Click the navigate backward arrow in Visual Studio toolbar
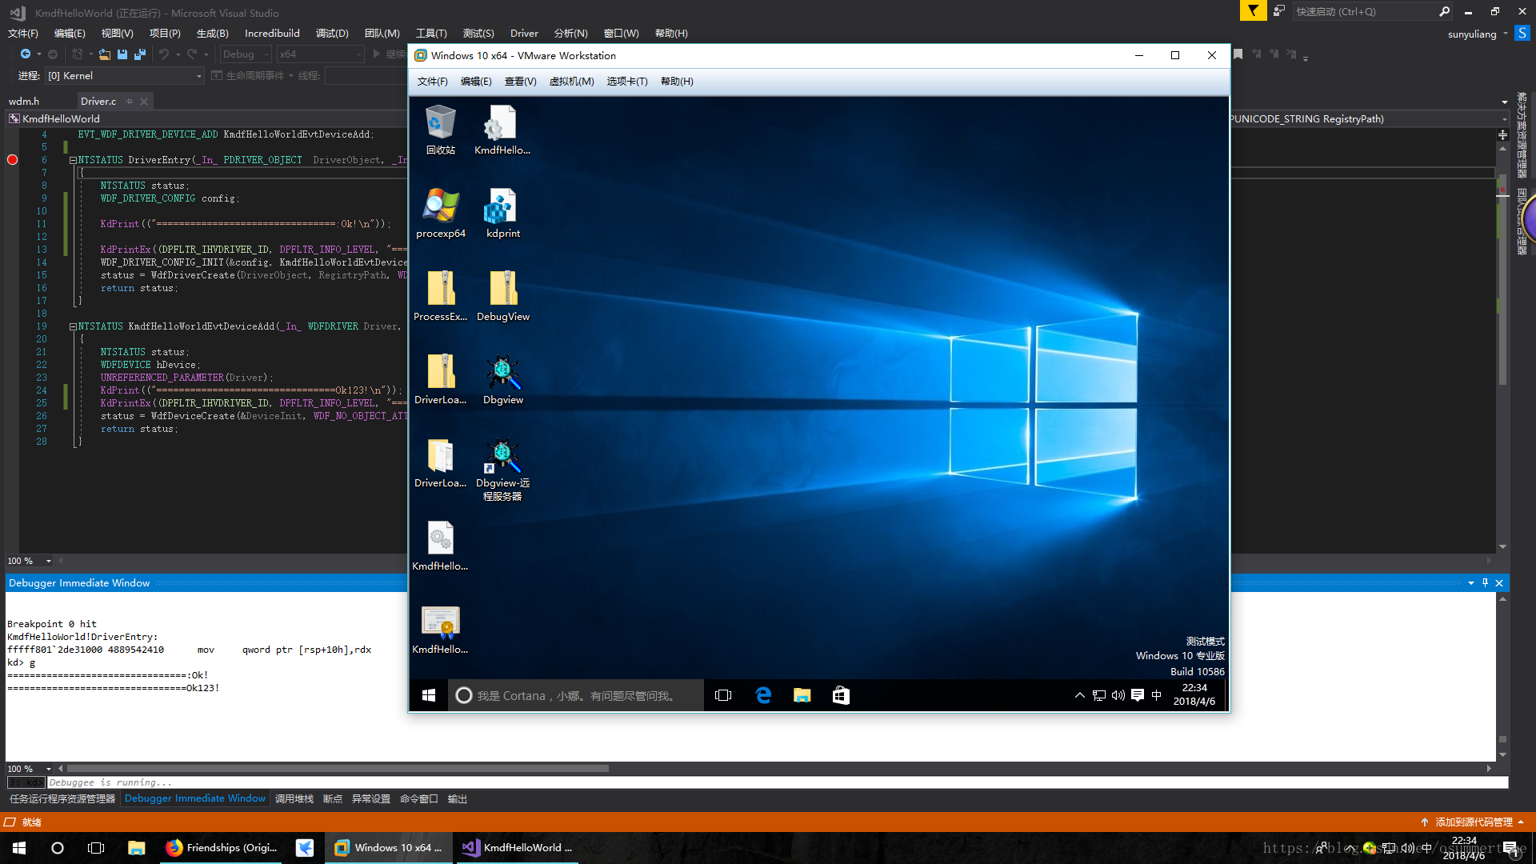Viewport: 1536px width, 864px height. [26, 54]
